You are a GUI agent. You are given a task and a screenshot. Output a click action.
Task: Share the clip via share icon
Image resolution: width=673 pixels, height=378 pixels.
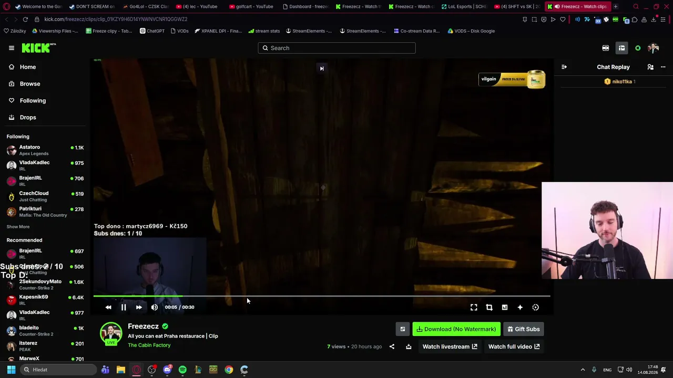click(392, 346)
